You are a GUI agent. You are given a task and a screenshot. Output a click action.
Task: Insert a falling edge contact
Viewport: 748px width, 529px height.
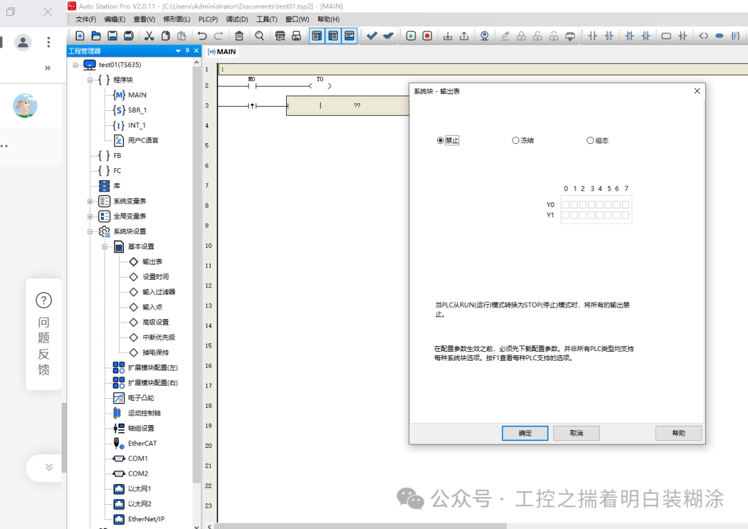pos(646,36)
